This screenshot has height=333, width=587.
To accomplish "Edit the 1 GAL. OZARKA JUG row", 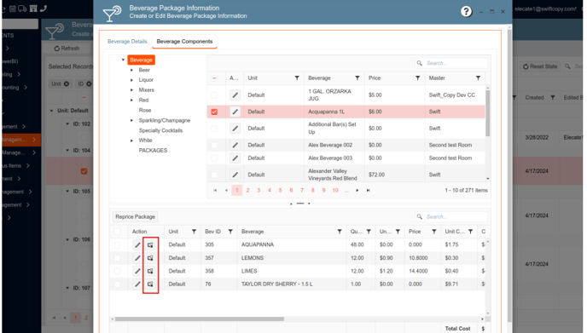I will [235, 95].
